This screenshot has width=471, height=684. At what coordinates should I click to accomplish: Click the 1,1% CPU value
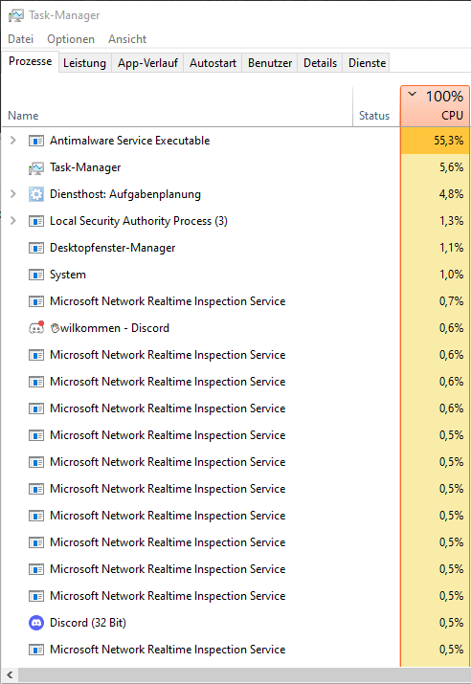click(x=451, y=248)
